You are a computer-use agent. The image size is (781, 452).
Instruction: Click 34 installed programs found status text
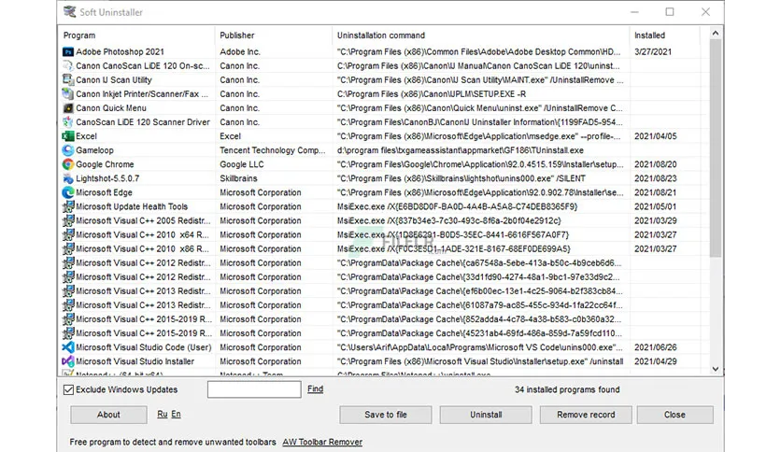[567, 389]
